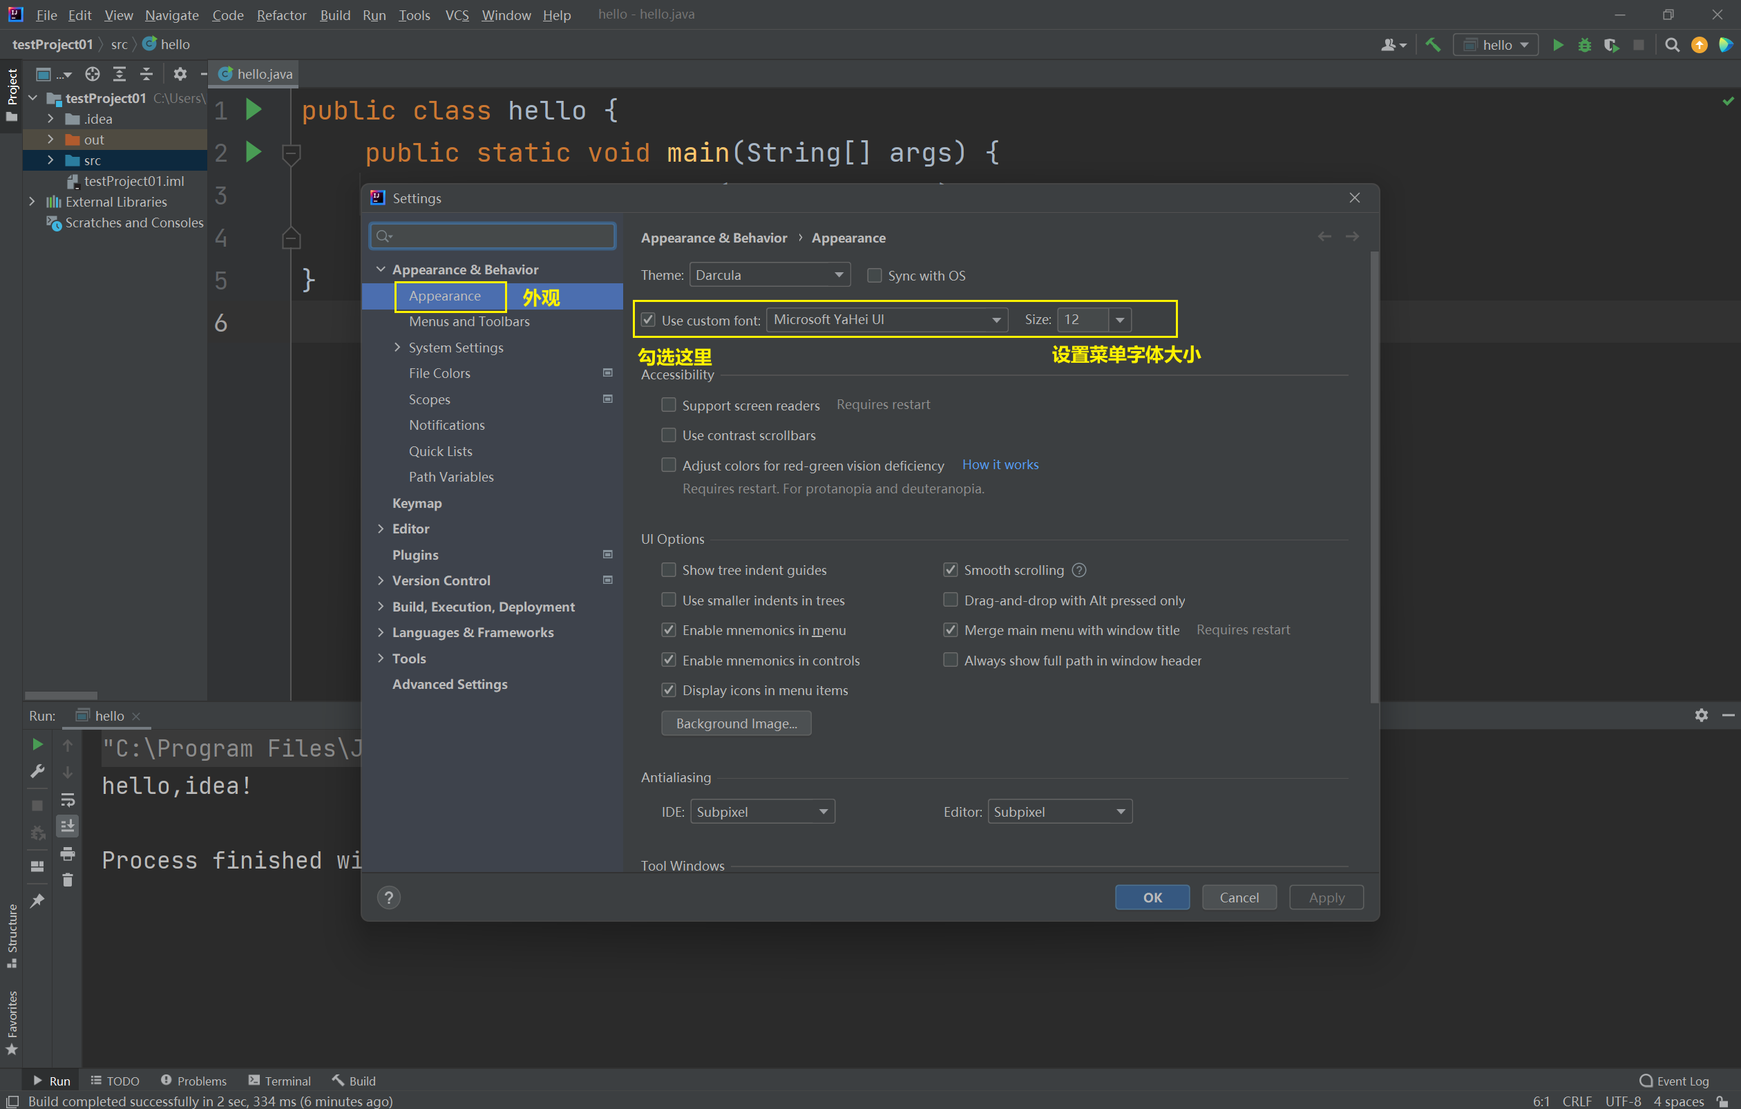Click run gutter arrow on line 1

point(253,110)
